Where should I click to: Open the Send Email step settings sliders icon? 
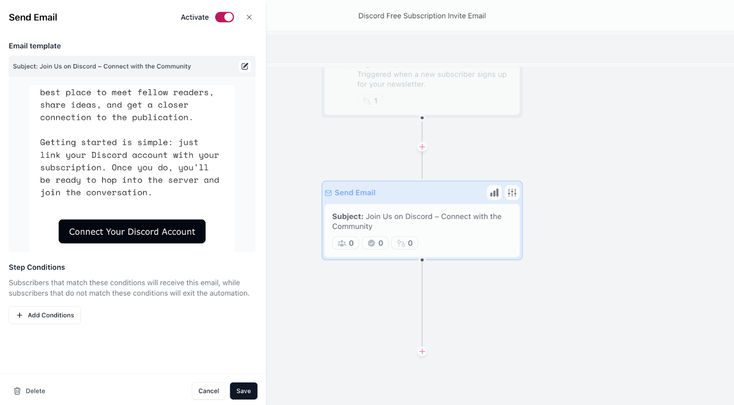[512, 193]
